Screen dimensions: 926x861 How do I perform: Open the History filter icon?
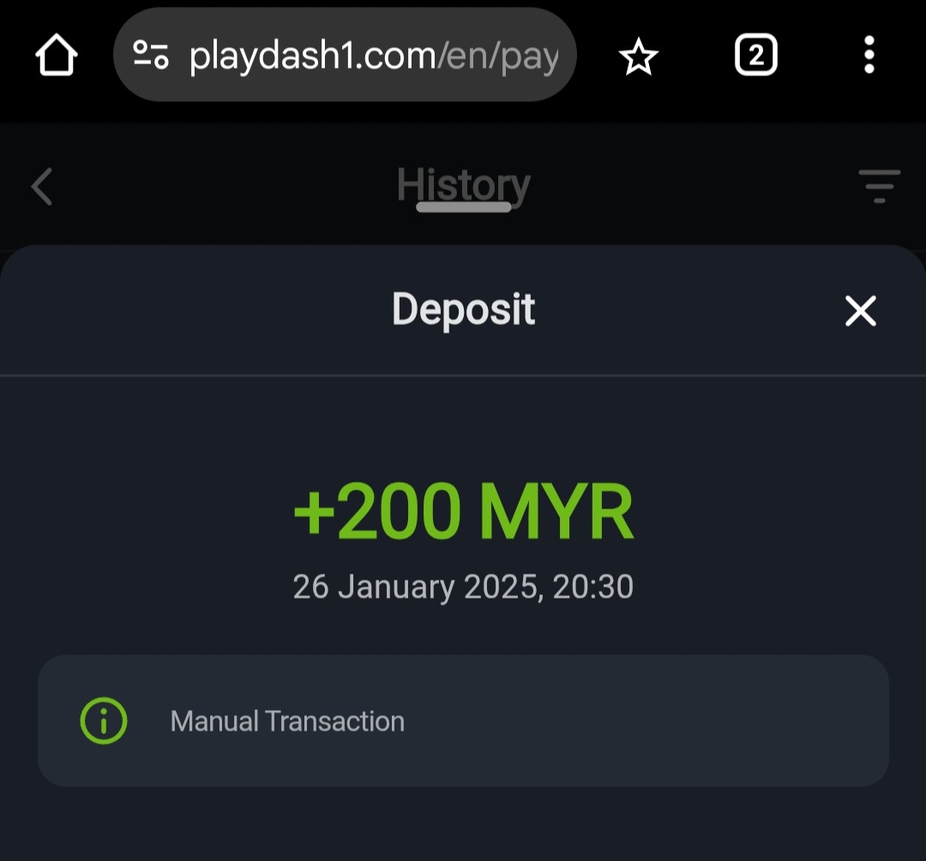click(x=880, y=186)
